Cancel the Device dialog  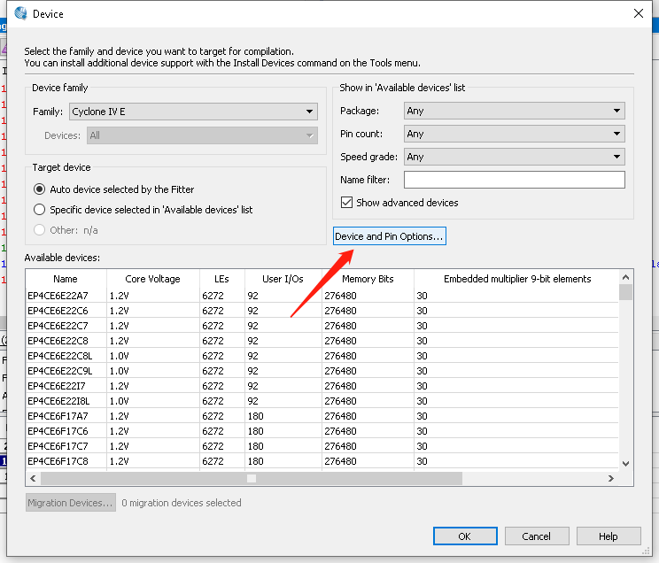(537, 536)
